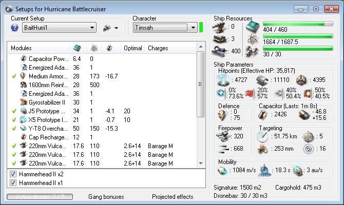
Task: Click the volley damage icon showing 668
Action: 224,149
